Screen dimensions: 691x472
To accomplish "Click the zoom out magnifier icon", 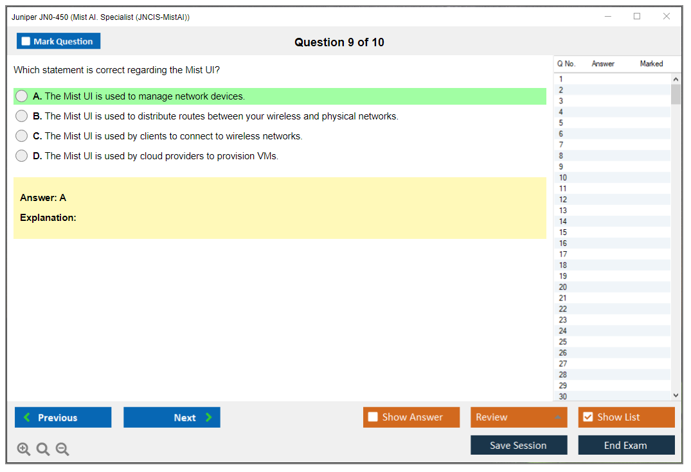I will click(x=62, y=450).
